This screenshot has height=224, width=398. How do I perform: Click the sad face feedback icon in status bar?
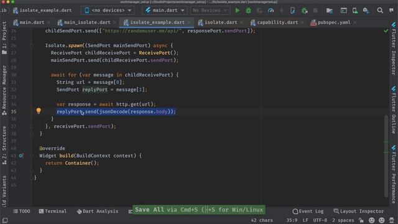coord(381,220)
